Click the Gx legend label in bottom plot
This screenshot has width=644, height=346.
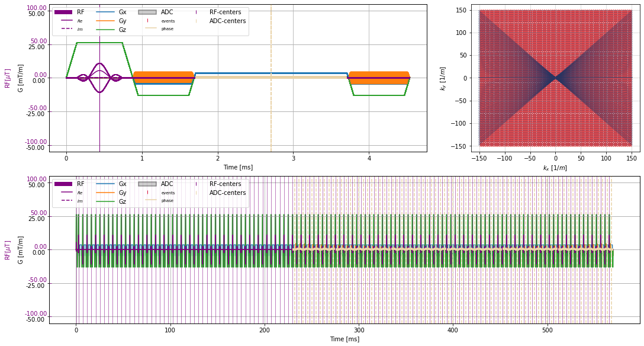123,184
